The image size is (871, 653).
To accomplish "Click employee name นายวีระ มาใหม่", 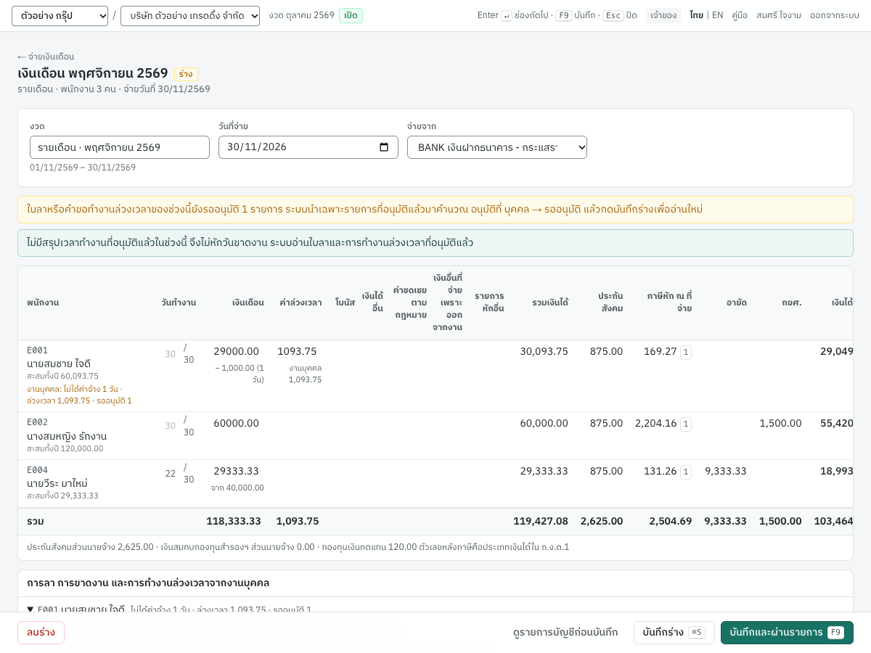I will click(x=57, y=483).
